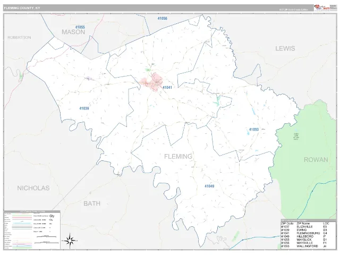Click location J4 in the ZIP table
This screenshot has width=340, height=255.
click(x=325, y=246)
